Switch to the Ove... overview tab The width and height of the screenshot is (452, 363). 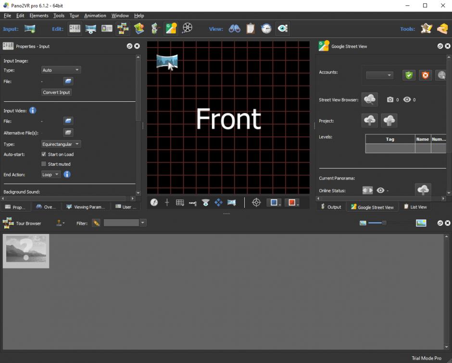(x=46, y=206)
